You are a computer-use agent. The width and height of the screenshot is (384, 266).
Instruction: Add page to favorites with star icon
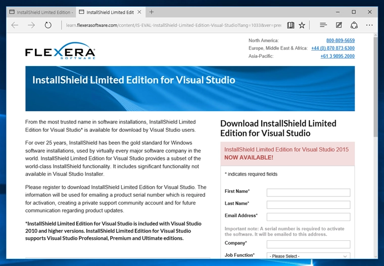(302, 25)
